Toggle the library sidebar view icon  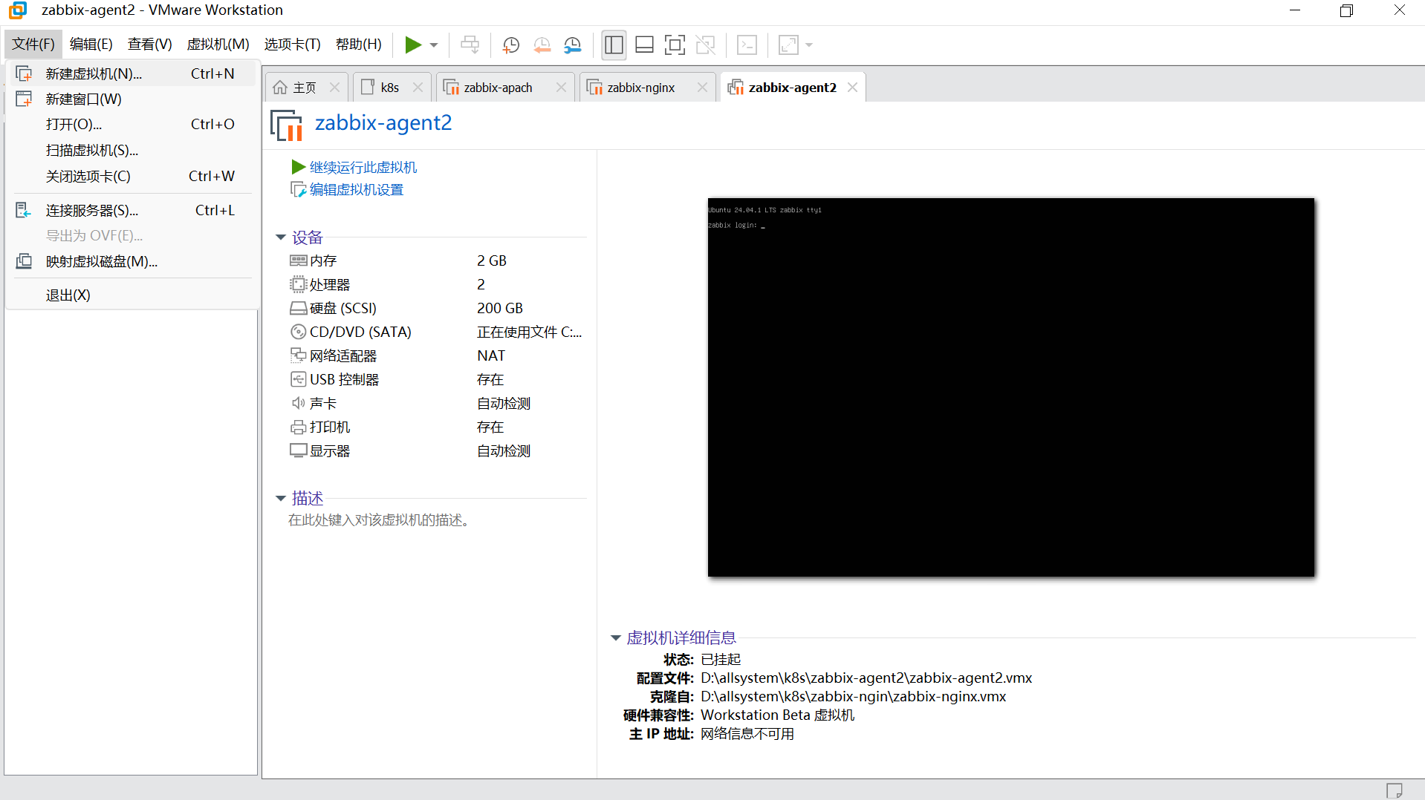[614, 45]
